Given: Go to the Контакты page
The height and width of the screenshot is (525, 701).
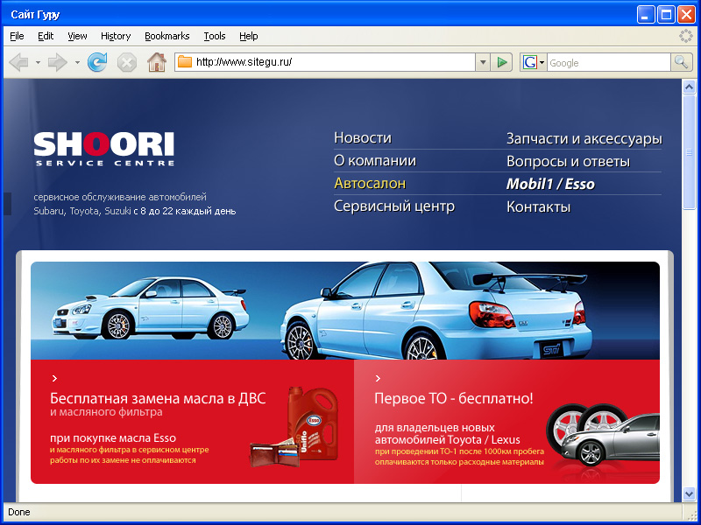Looking at the screenshot, I should [538, 206].
